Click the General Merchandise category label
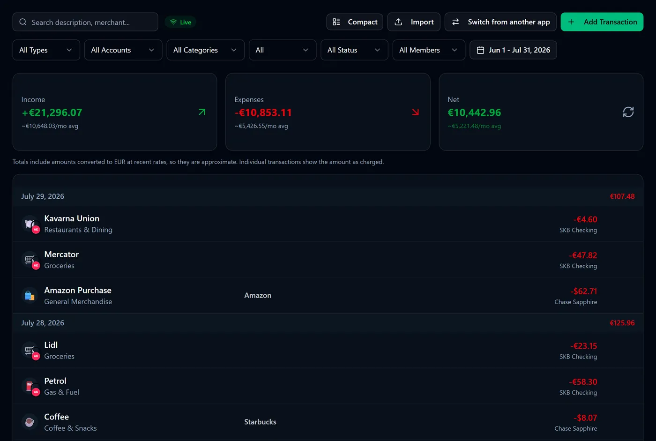The height and width of the screenshot is (441, 656). [78, 302]
